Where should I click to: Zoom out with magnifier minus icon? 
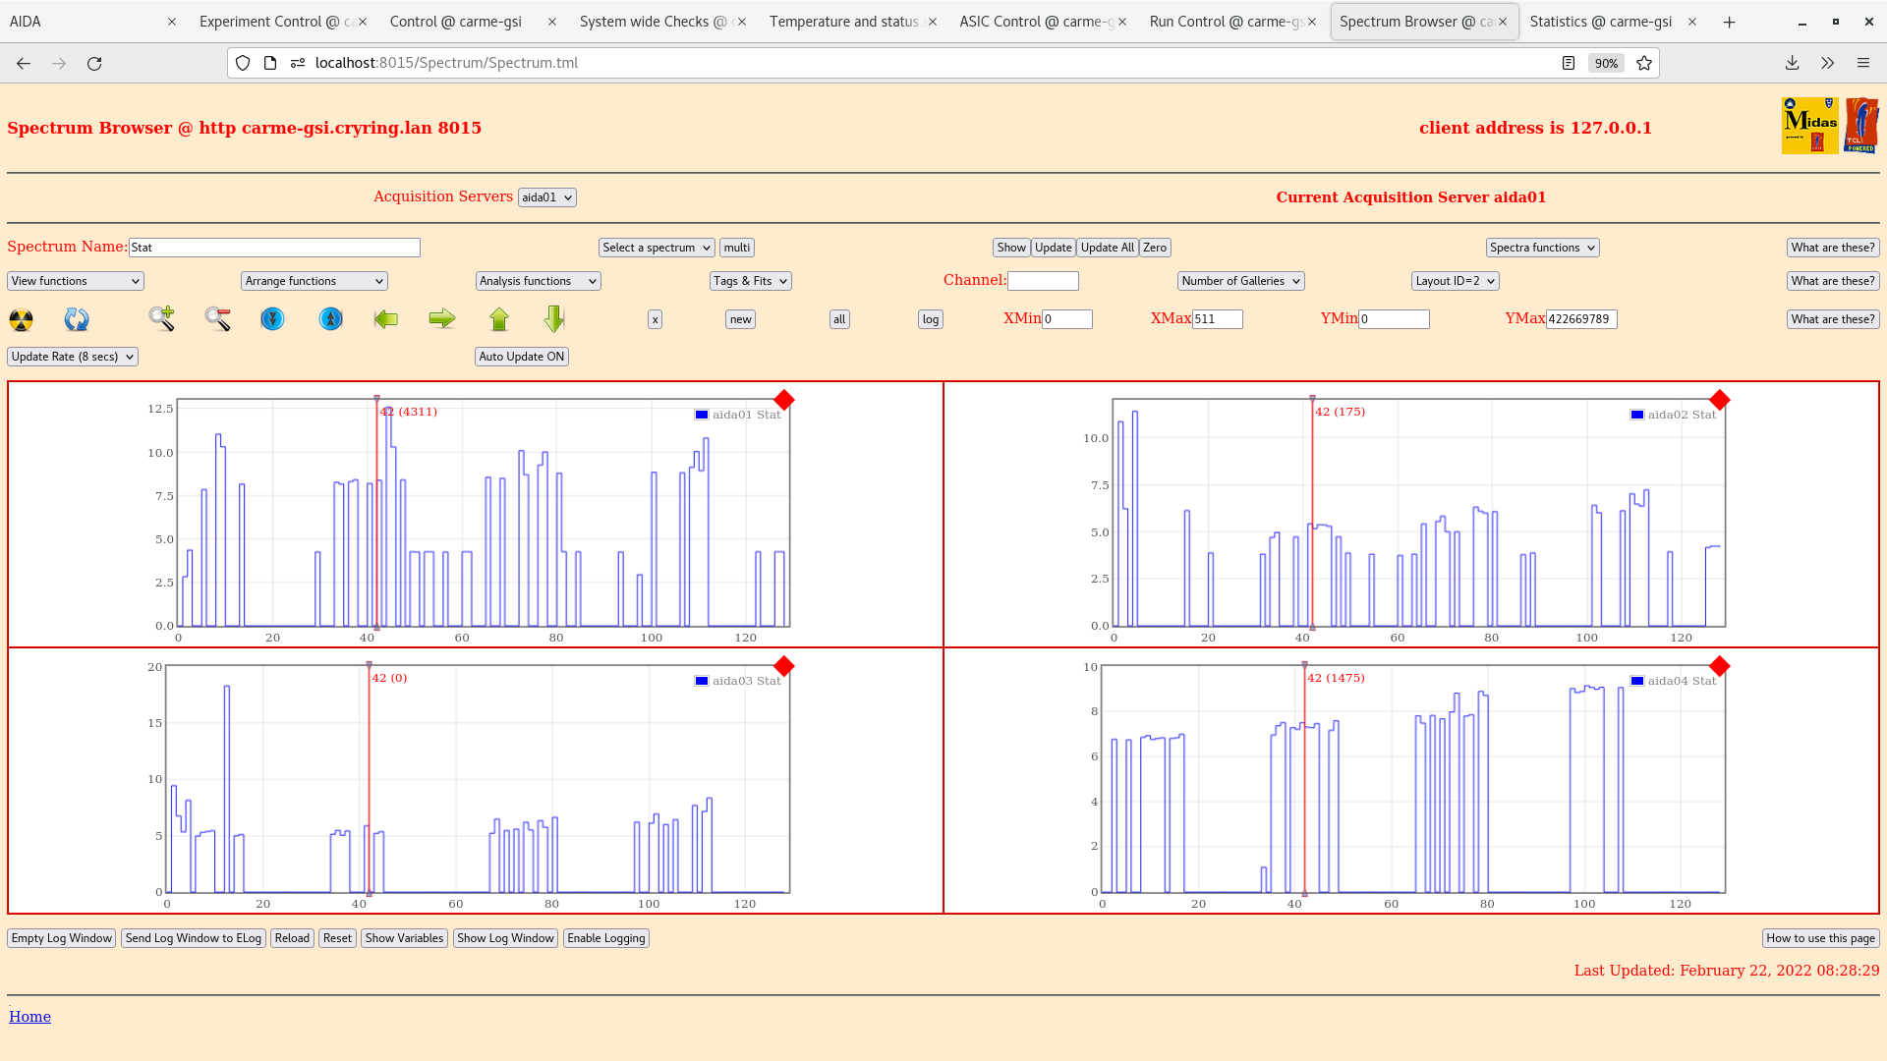217,319
